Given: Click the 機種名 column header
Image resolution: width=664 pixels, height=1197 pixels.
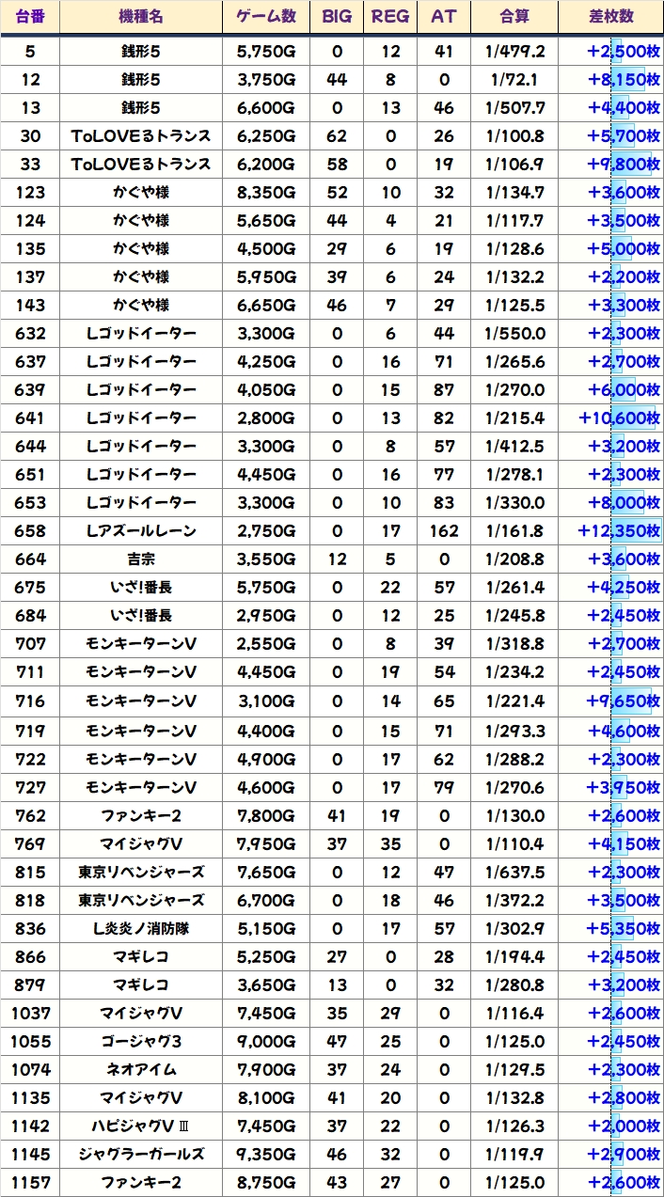Looking at the screenshot, I should 141,17.
